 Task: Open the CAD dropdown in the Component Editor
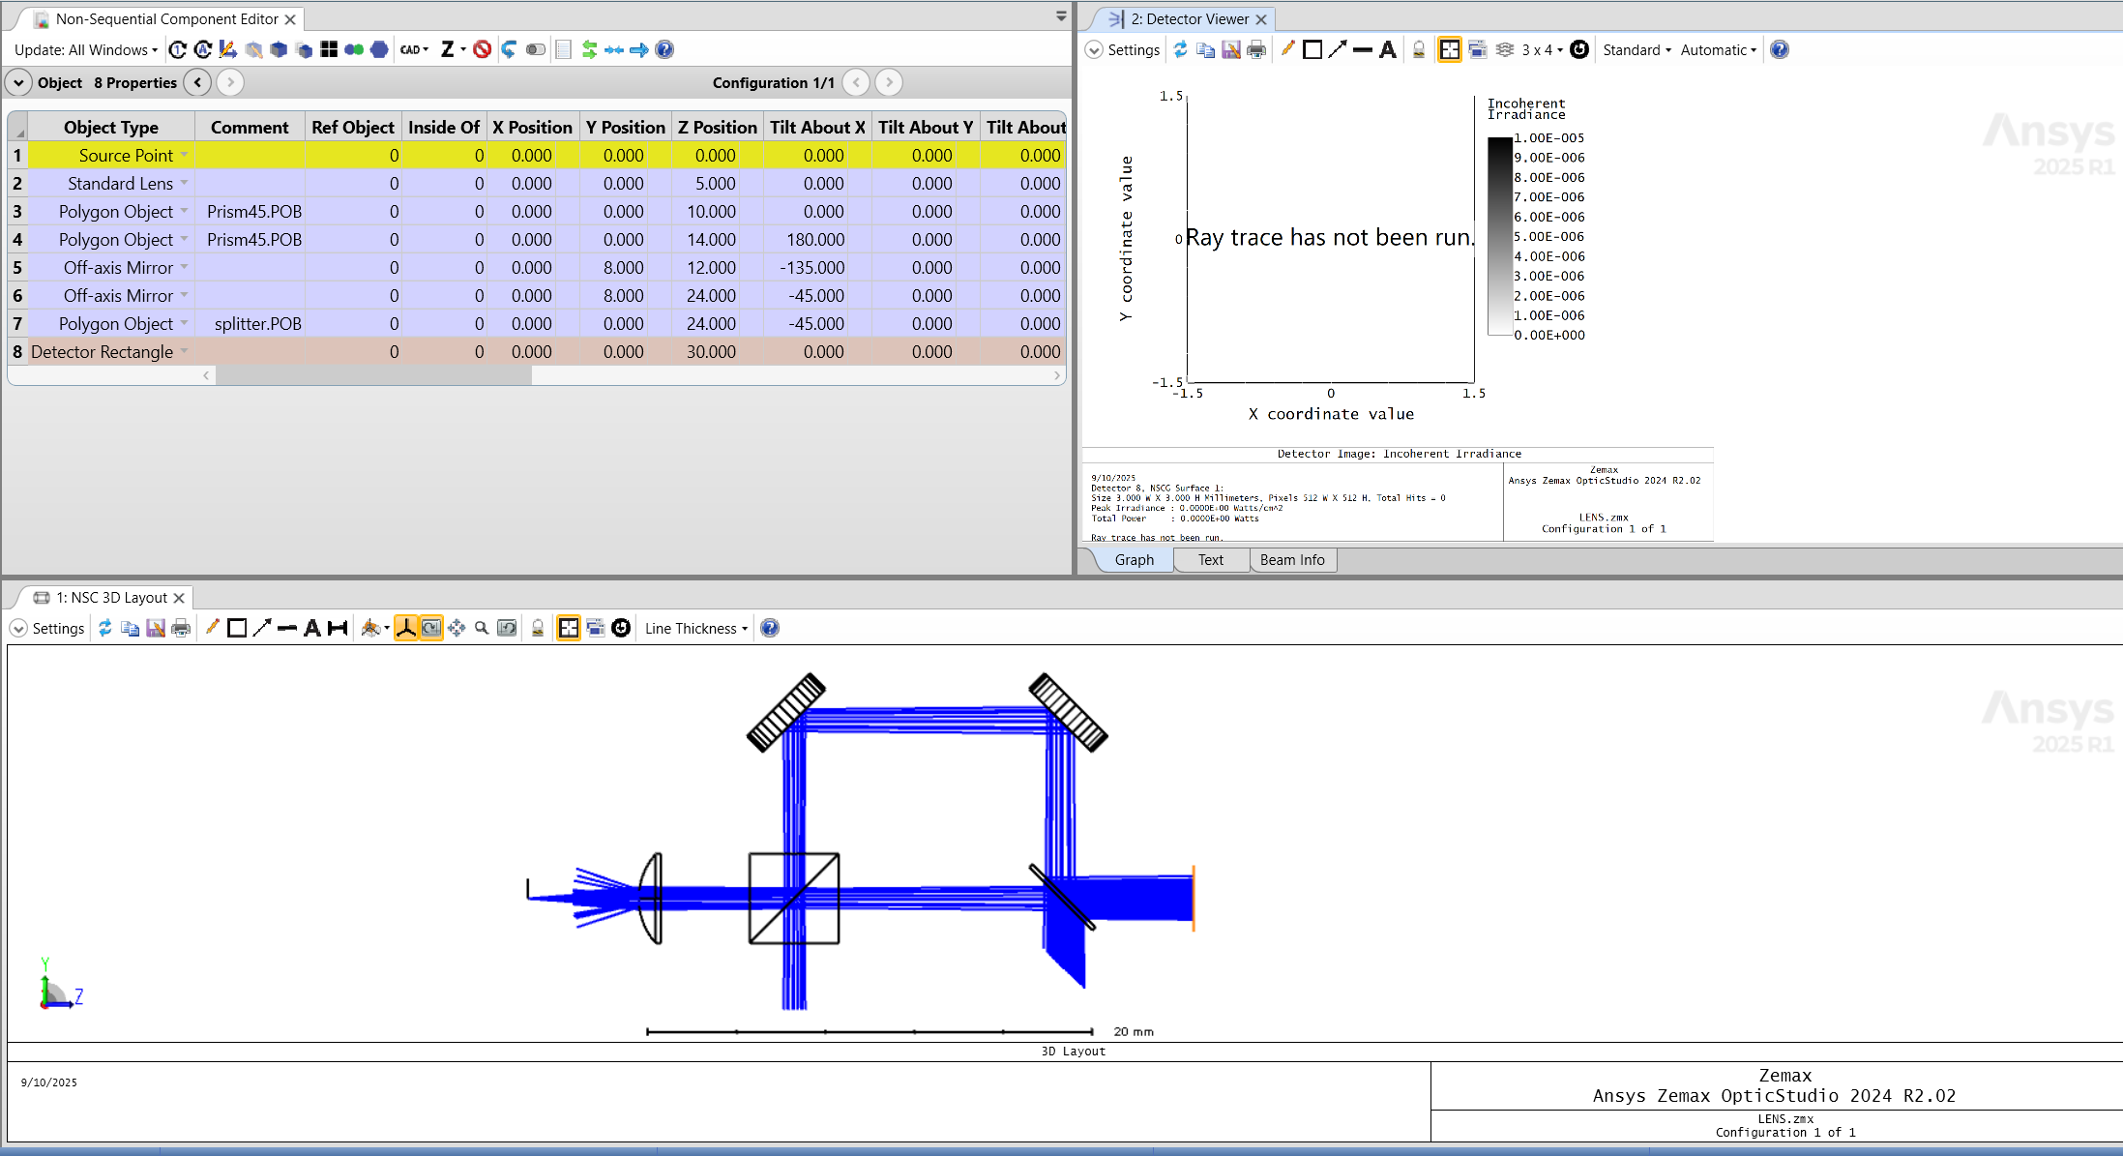[x=413, y=49]
